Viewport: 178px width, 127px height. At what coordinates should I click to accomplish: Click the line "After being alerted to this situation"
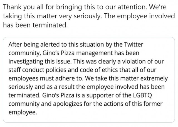click(x=76, y=44)
